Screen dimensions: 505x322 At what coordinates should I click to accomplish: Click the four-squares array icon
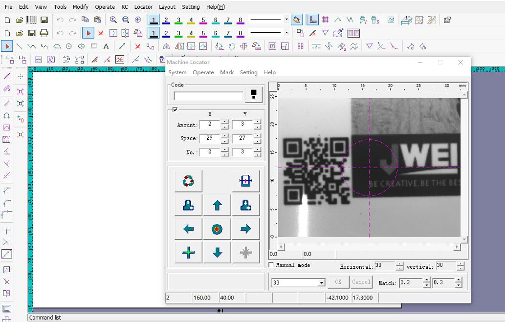coord(301,46)
